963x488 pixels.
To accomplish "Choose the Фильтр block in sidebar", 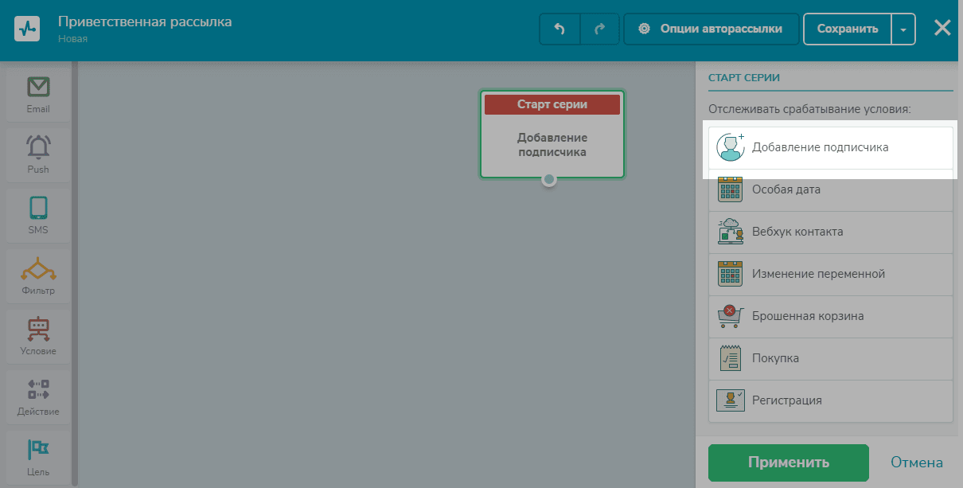I will pos(38,276).
